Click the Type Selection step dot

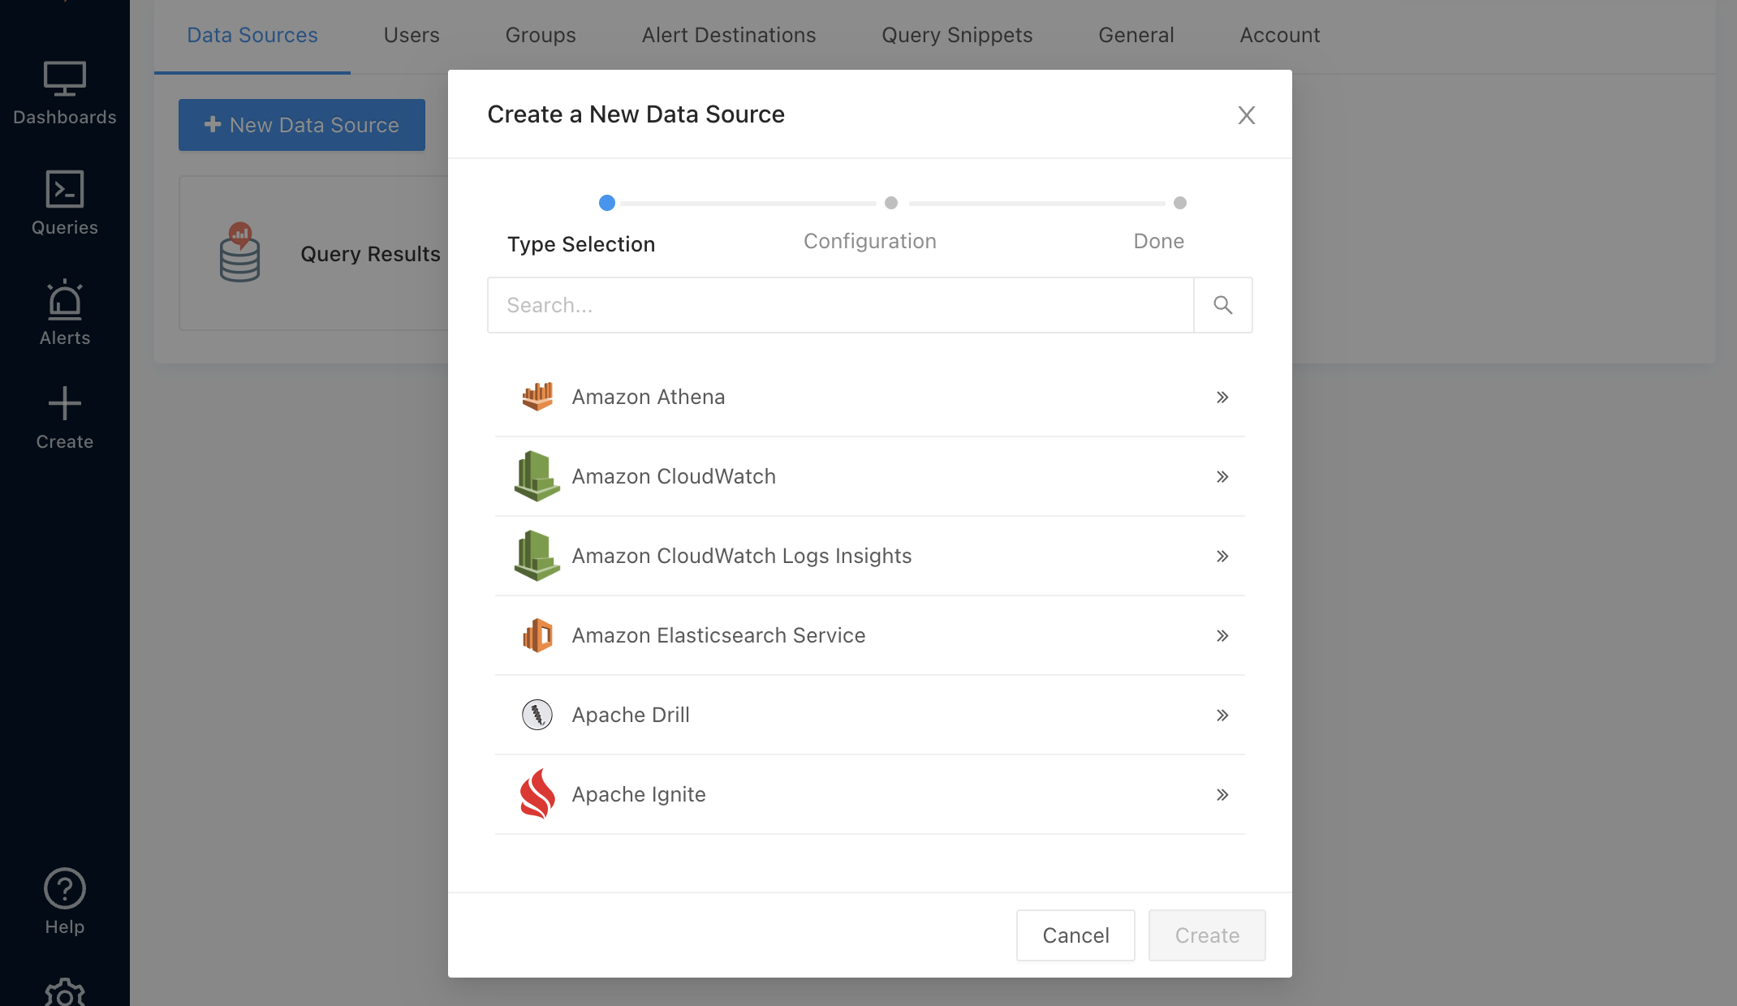pyautogui.click(x=607, y=203)
